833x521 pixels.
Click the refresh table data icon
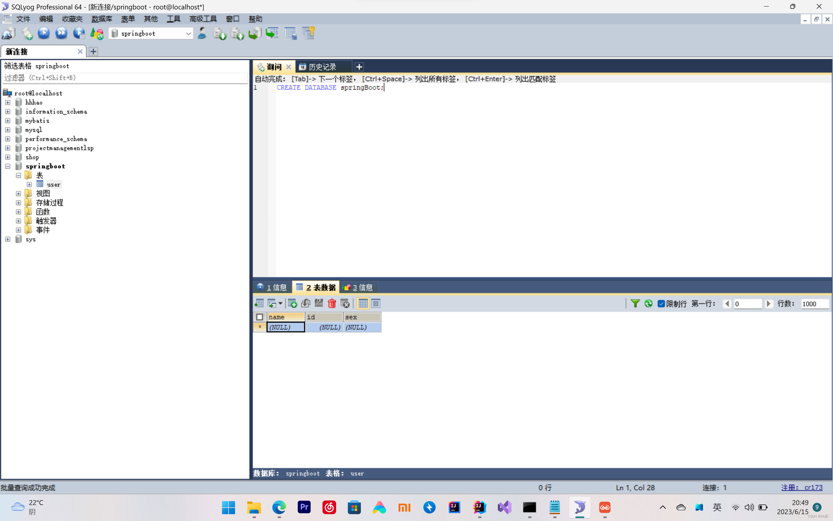point(648,303)
